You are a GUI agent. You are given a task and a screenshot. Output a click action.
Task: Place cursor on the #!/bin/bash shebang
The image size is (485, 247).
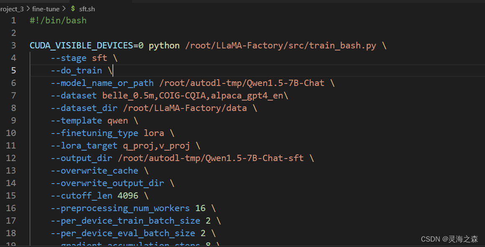[58, 21]
